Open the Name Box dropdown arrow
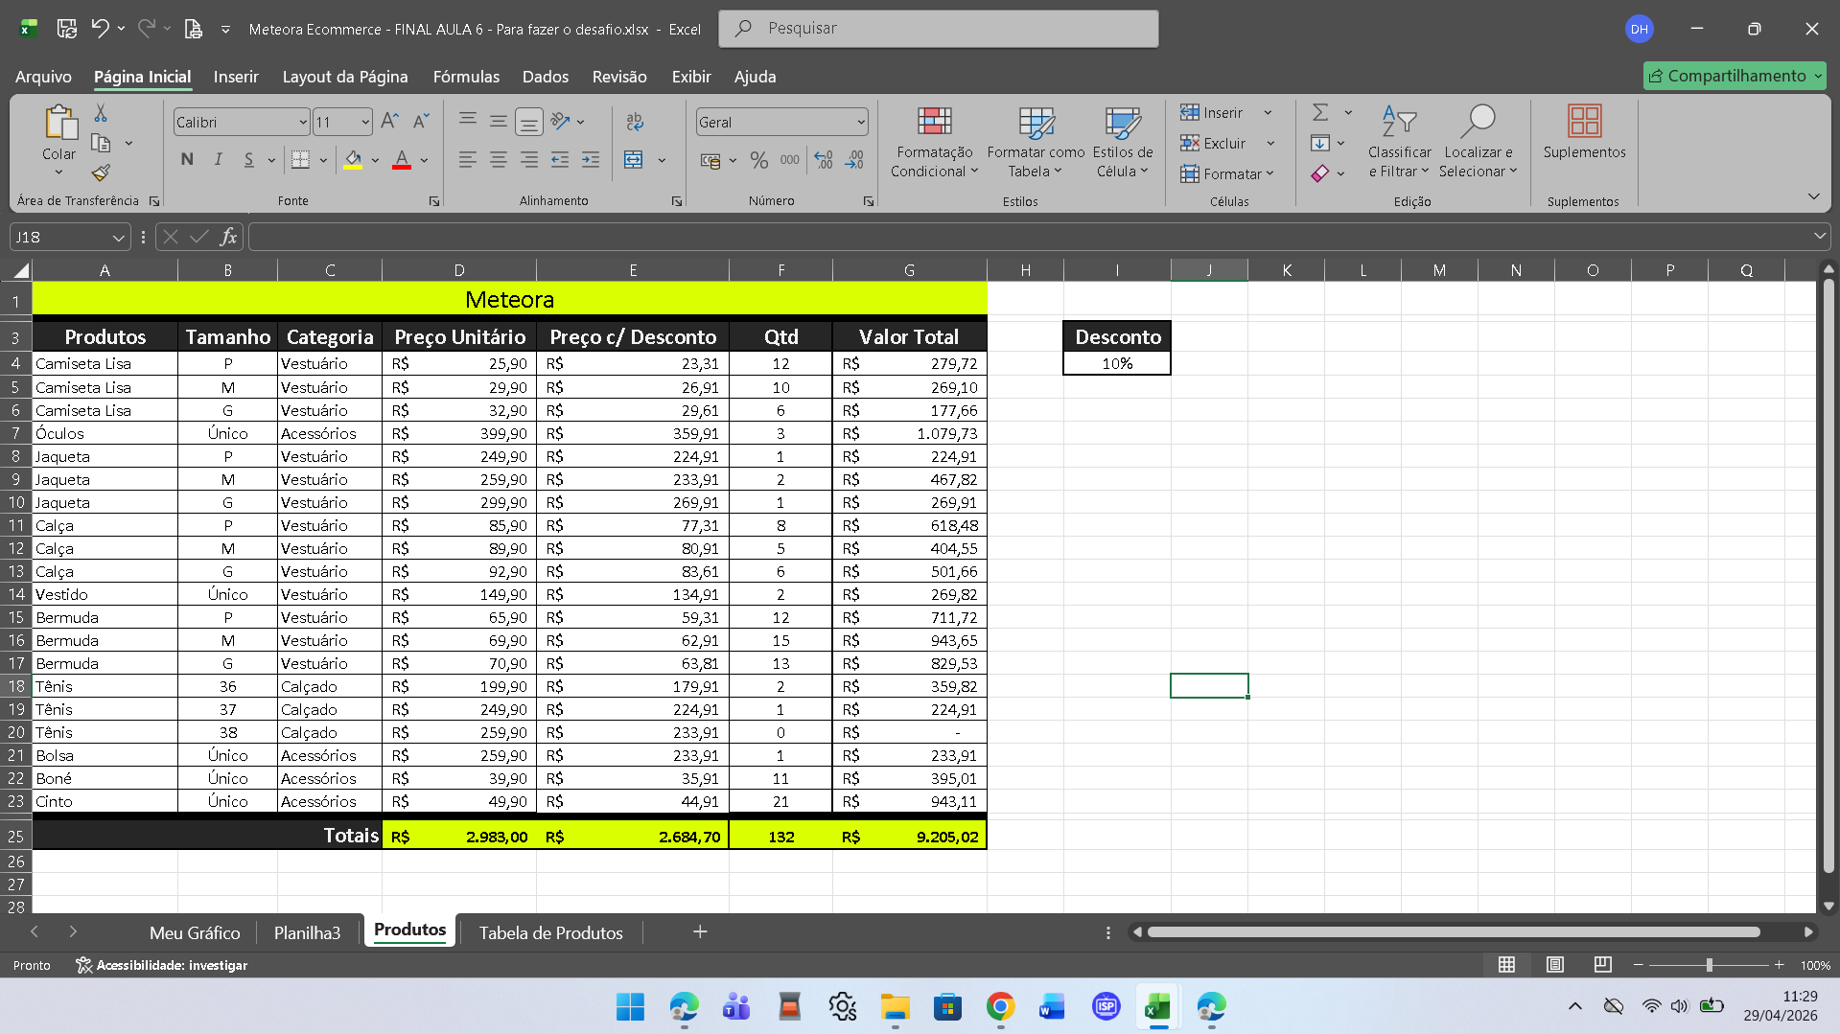Viewport: 1840px width, 1034px height. 118,238
